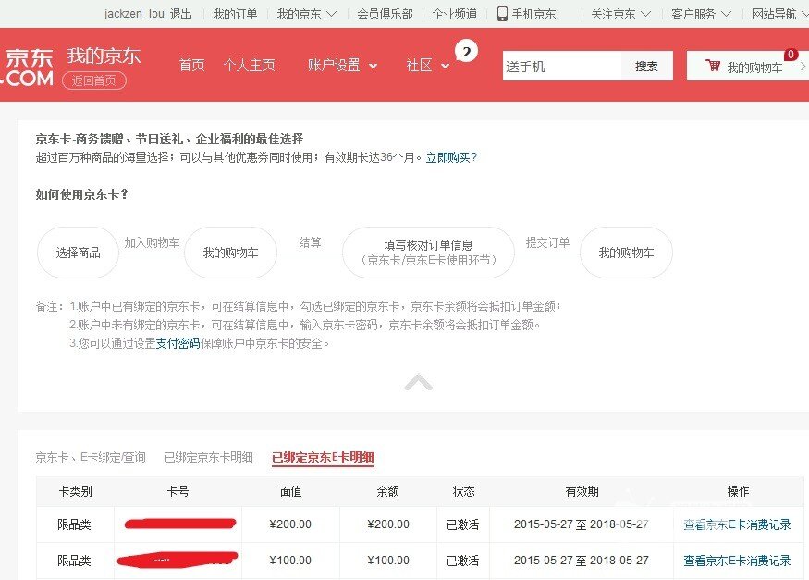This screenshot has width=809, height=580.
Task: Open the 社区 dropdown menu
Action: pyautogui.click(x=428, y=66)
